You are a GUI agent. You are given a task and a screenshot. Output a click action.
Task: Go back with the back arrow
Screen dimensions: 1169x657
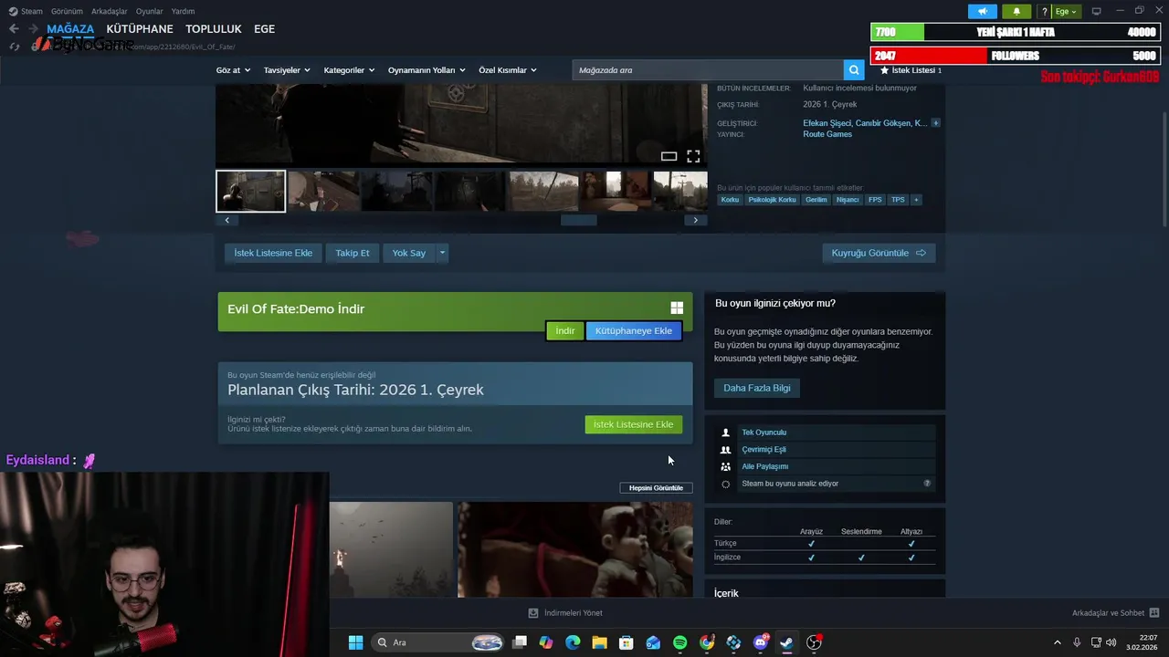click(x=14, y=28)
